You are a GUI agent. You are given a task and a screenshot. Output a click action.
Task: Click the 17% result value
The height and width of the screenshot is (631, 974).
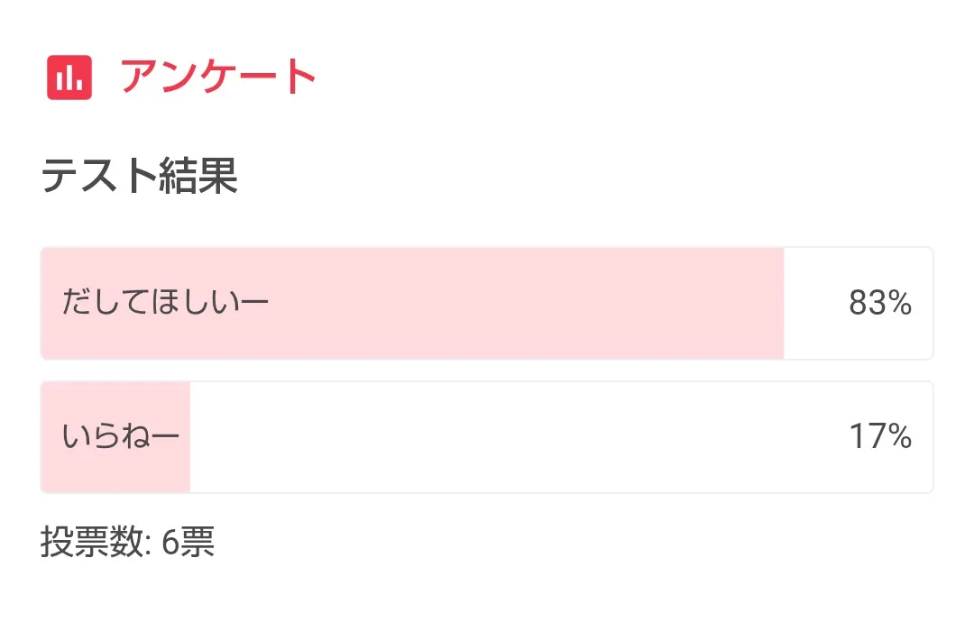879,437
